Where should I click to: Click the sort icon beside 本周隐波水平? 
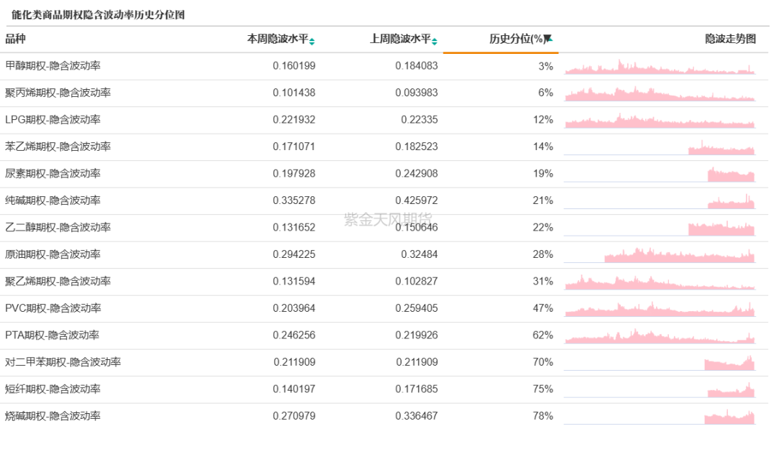tap(312, 41)
